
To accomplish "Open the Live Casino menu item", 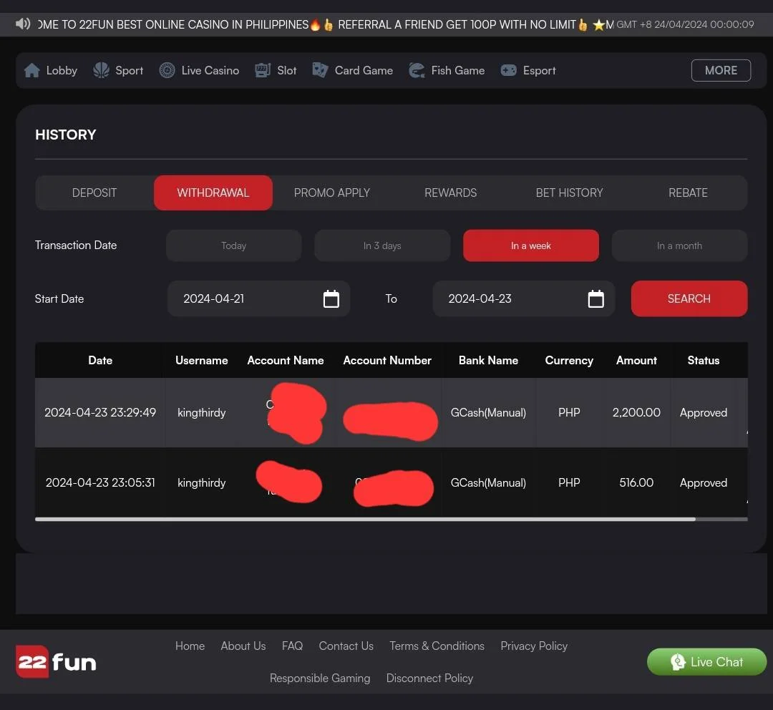I will (199, 71).
